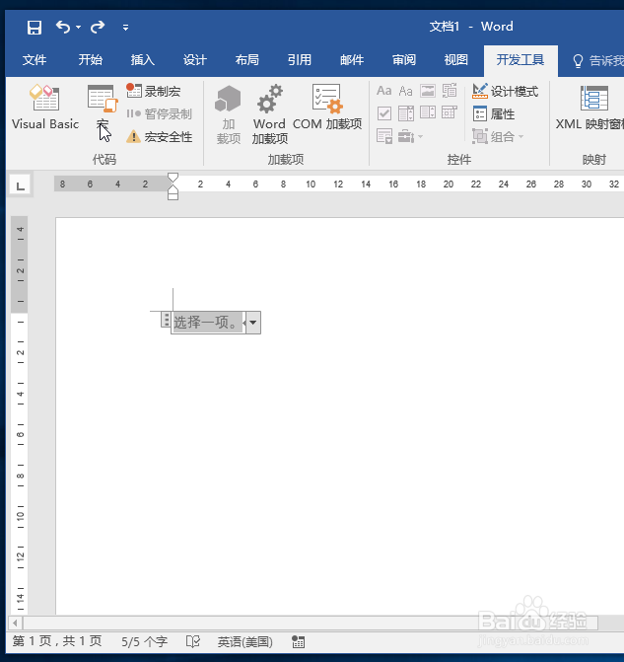Open 宏安全性 macro security settings
Screen dimensions: 624x662
point(160,136)
